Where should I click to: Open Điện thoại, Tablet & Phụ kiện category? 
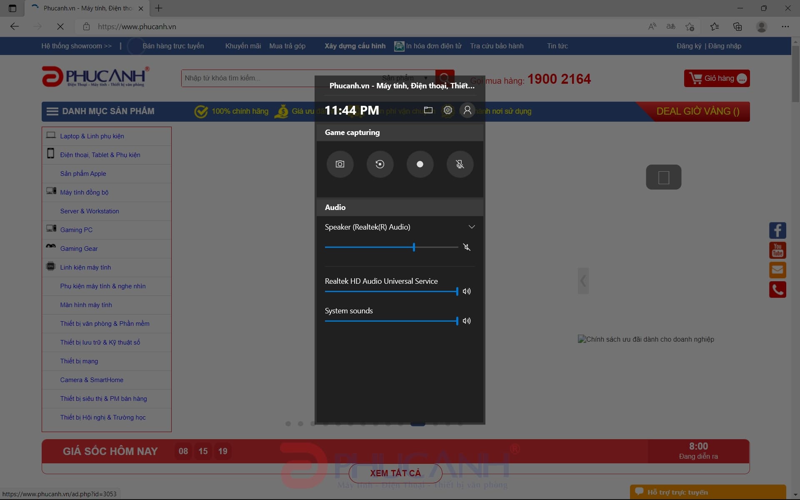pyautogui.click(x=107, y=155)
